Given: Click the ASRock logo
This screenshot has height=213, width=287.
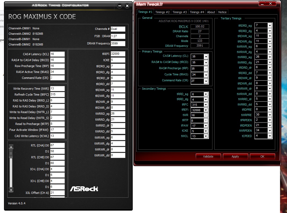Looking at the screenshot, I should coord(84,189).
